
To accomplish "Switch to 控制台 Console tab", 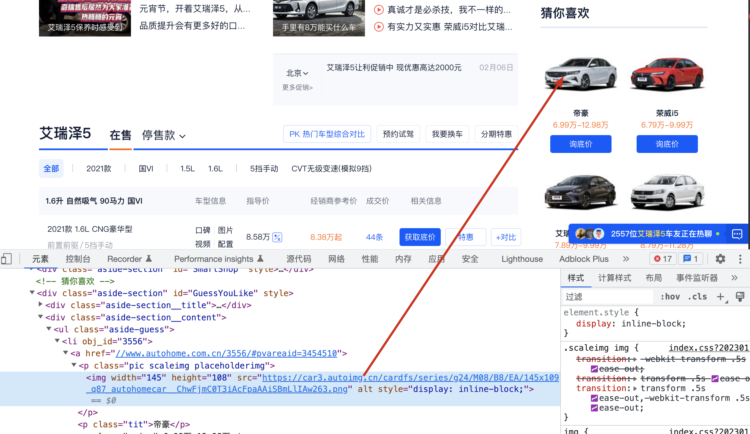I will [x=78, y=259].
